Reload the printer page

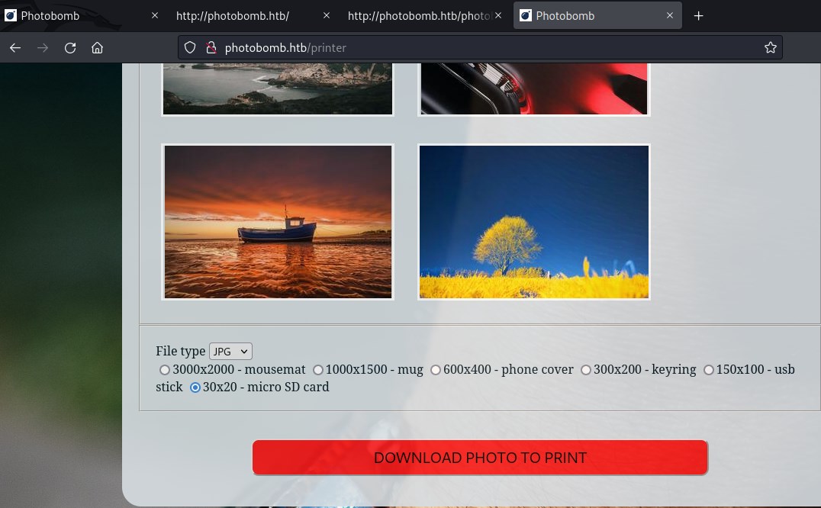point(70,47)
